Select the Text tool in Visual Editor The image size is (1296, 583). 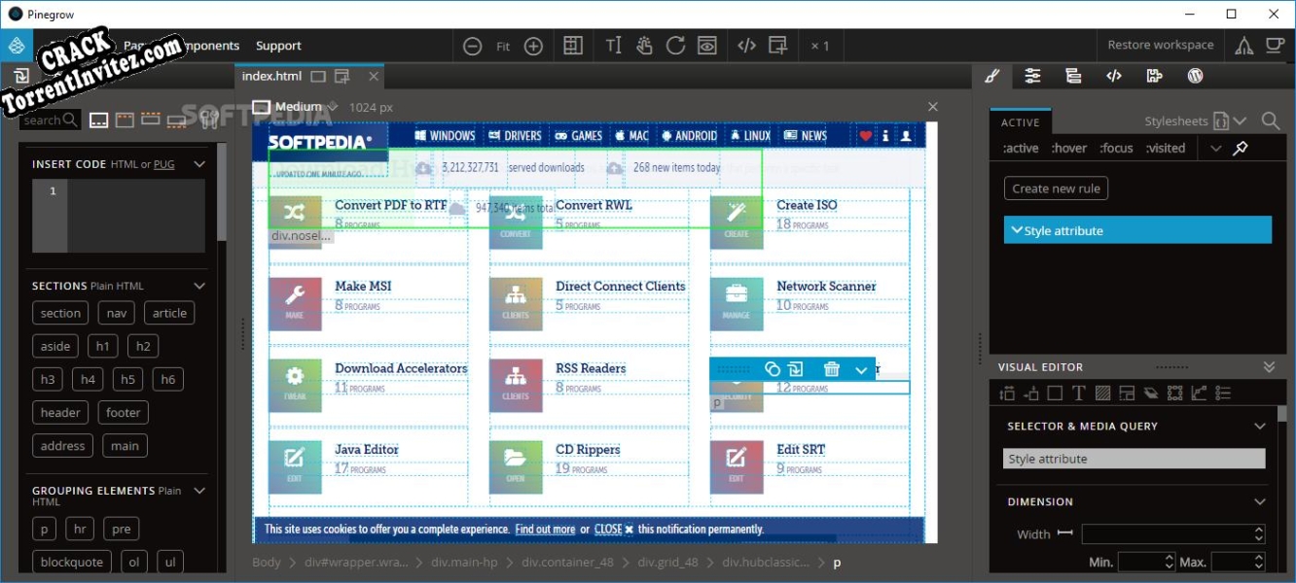point(1079,392)
